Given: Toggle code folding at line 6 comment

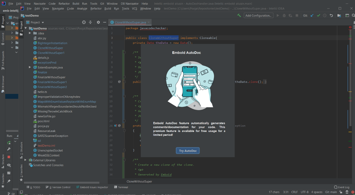Looking at the screenshot, I should [x=124, y=53].
